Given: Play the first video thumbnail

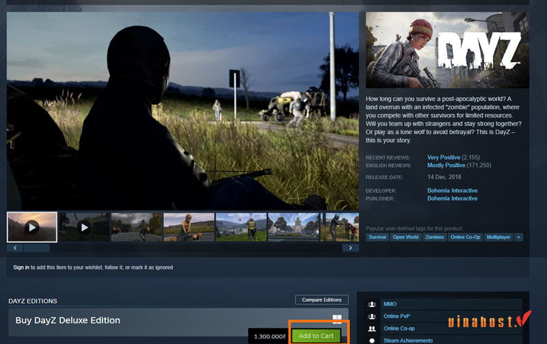Looking at the screenshot, I should point(32,227).
